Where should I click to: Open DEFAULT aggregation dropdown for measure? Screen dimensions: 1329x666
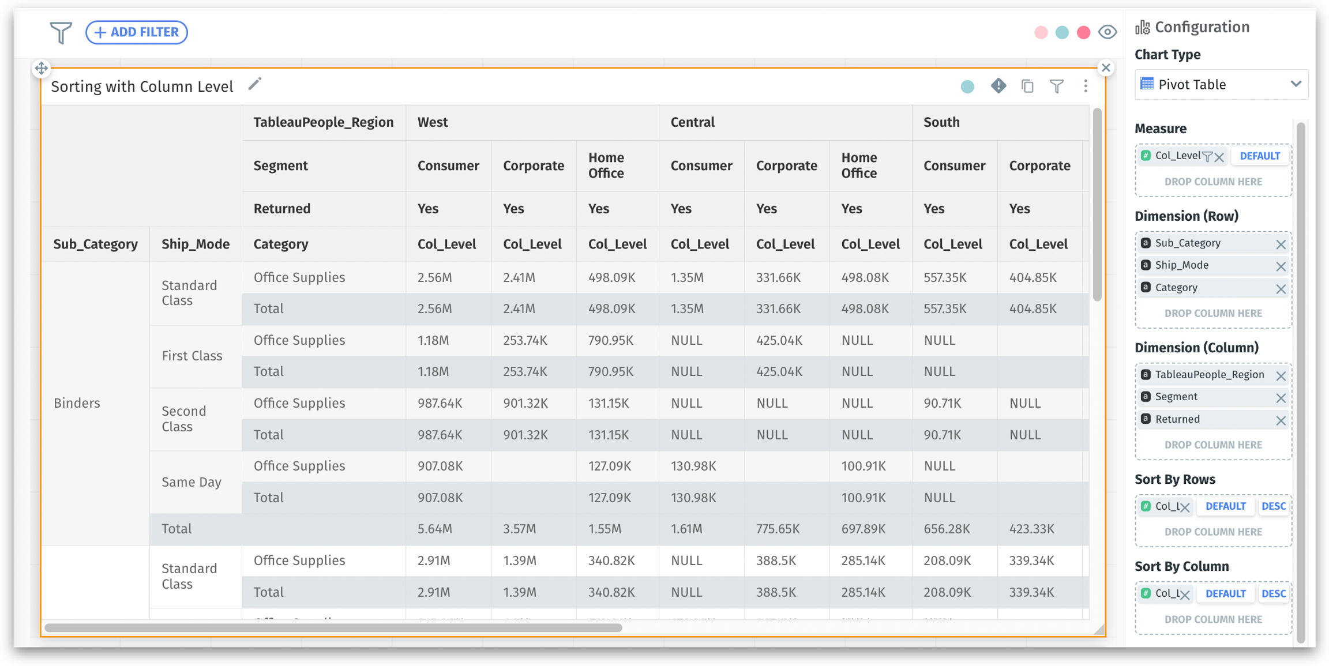(1260, 156)
